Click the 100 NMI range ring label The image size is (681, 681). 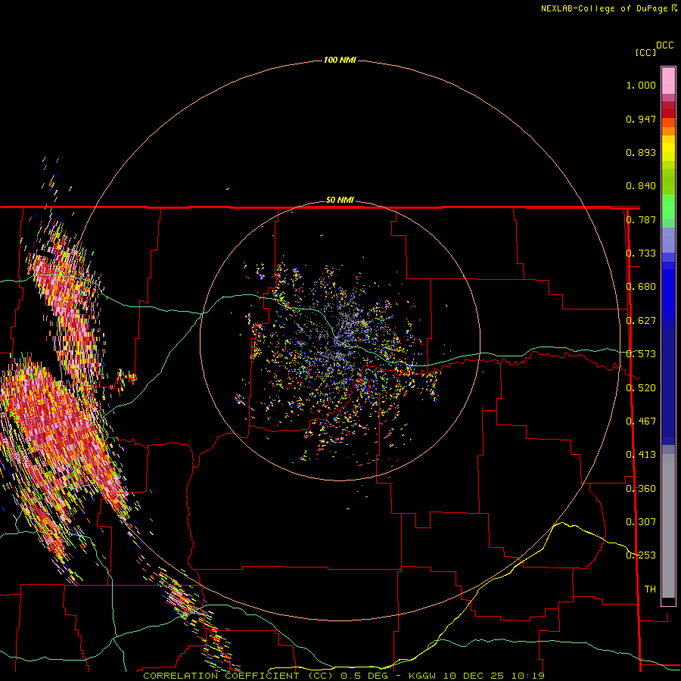coord(340,60)
